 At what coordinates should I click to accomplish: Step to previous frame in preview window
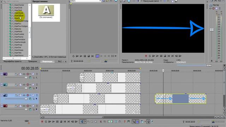tap(176, 56)
